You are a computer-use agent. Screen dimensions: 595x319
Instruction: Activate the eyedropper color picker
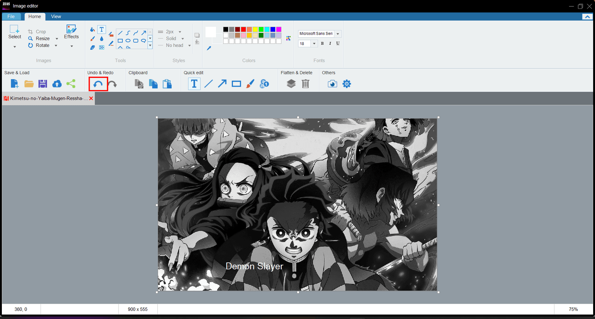point(209,48)
